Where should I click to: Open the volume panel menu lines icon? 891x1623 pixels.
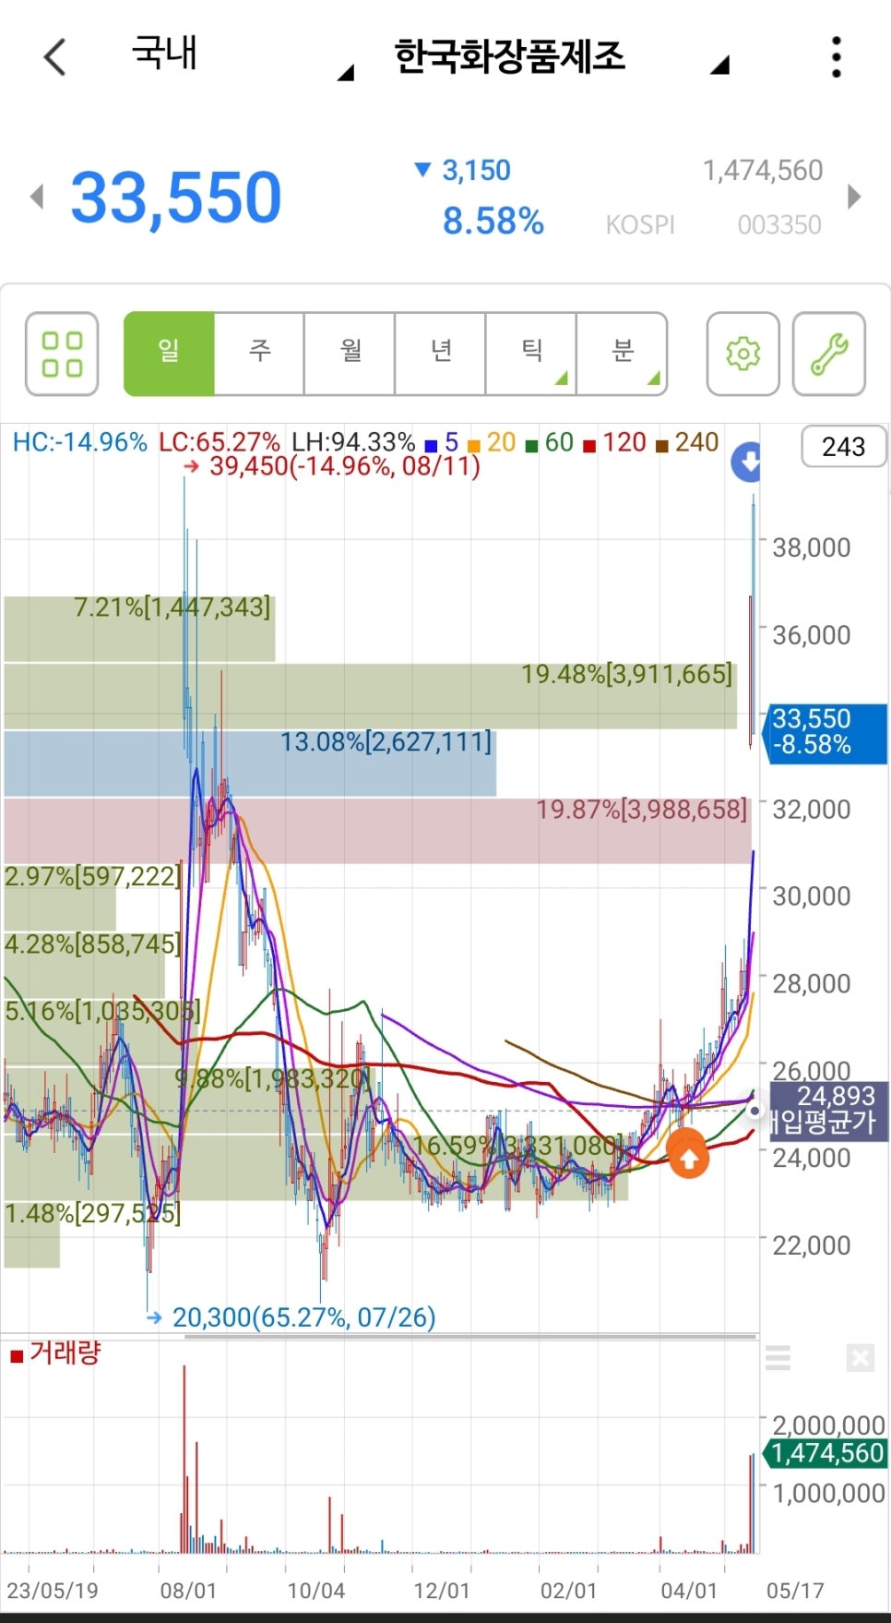tap(778, 1358)
